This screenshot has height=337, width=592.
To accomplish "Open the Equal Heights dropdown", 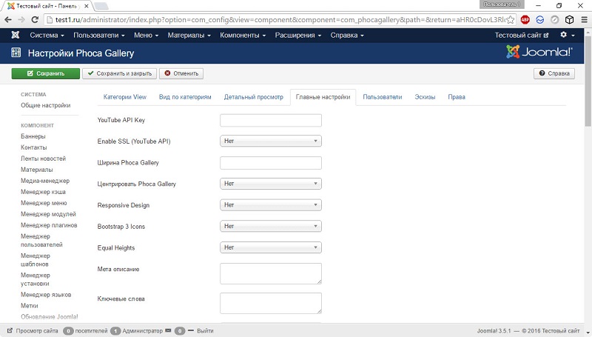I will point(271,247).
